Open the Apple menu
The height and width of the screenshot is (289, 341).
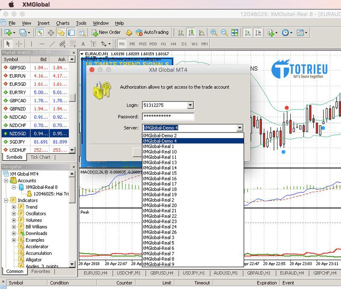11,4
